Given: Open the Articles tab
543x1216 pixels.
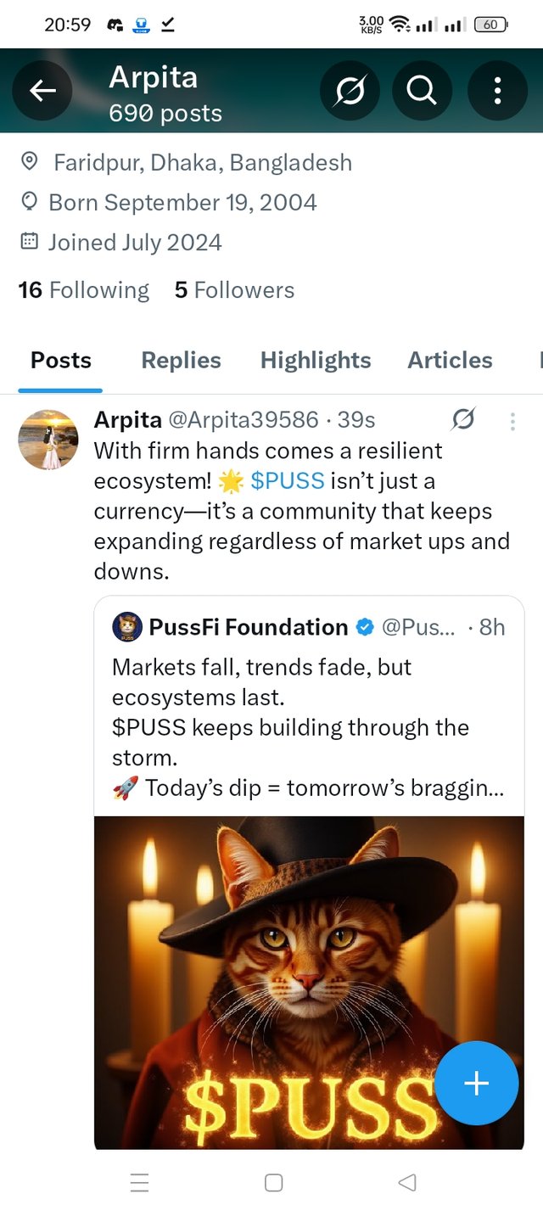Looking at the screenshot, I should (450, 361).
